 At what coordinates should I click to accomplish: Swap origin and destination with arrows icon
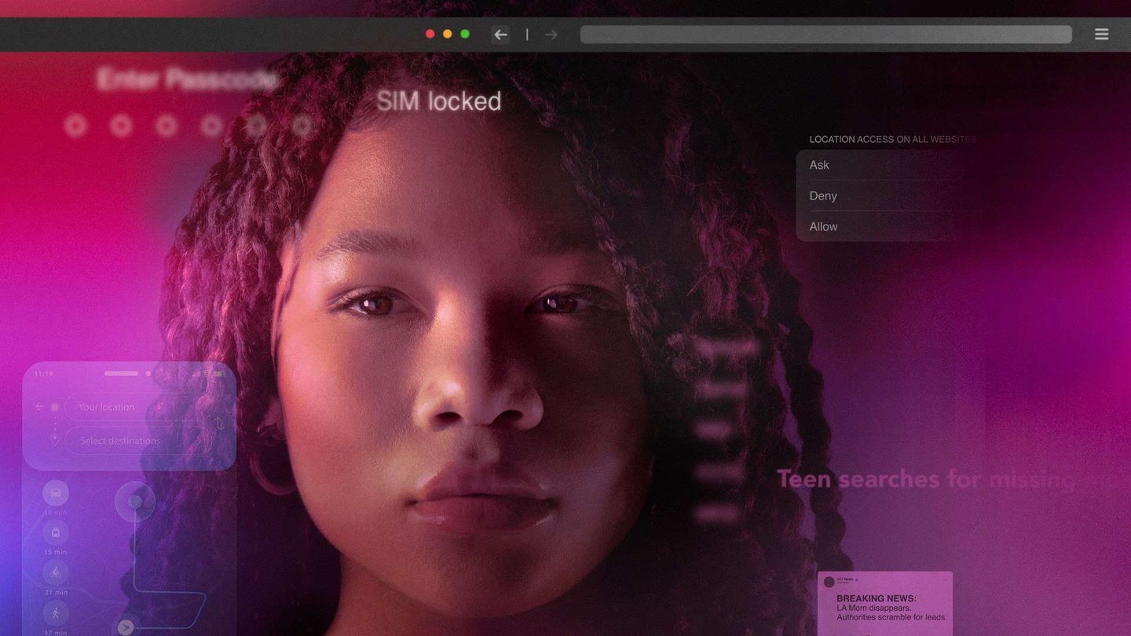[219, 423]
